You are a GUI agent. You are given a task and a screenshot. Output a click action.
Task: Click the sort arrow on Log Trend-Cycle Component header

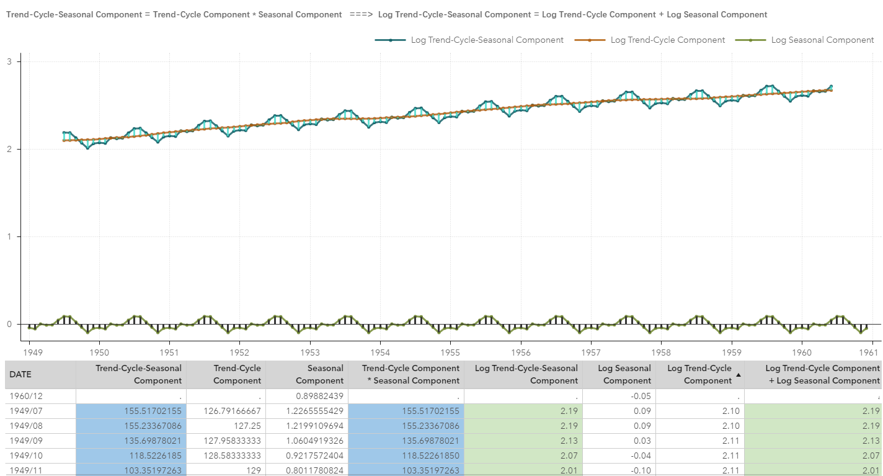[738, 375]
